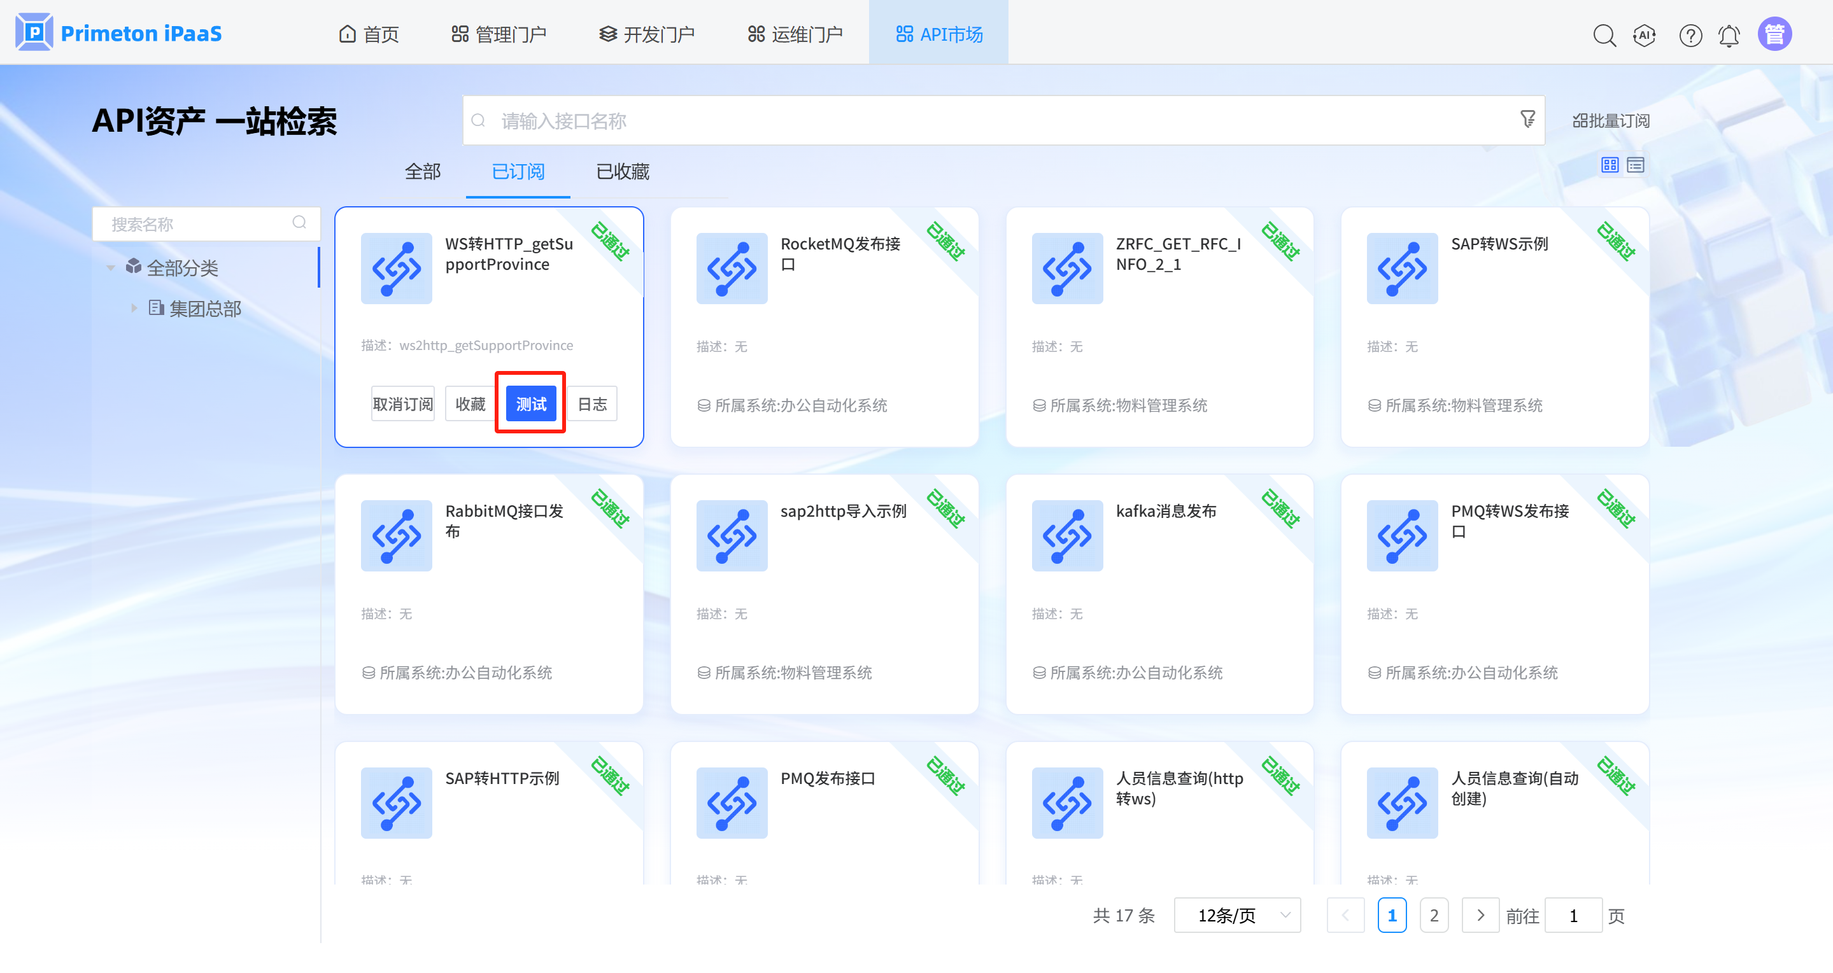The width and height of the screenshot is (1833, 973).
Task: Open the AI assistant icon
Action: click(x=1645, y=35)
